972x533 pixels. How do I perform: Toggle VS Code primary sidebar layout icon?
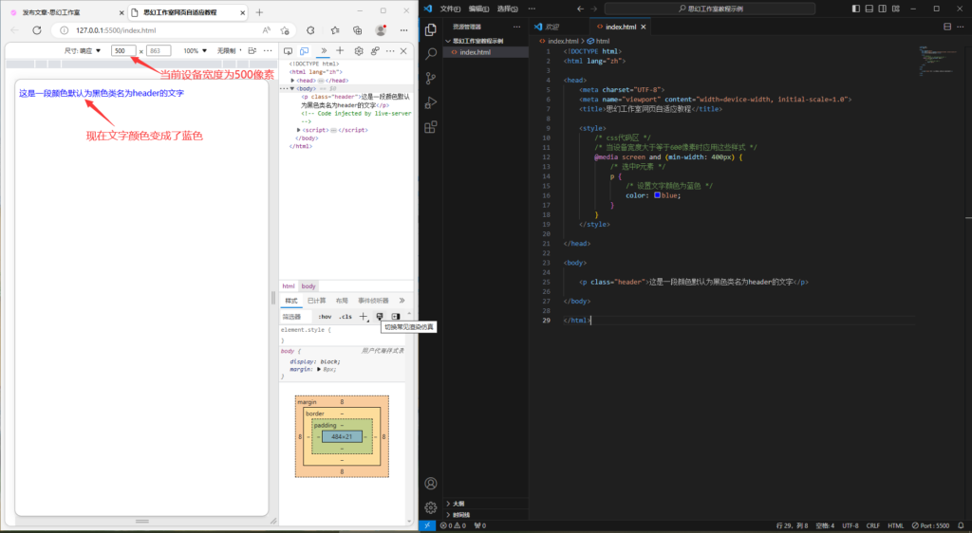[x=855, y=9]
